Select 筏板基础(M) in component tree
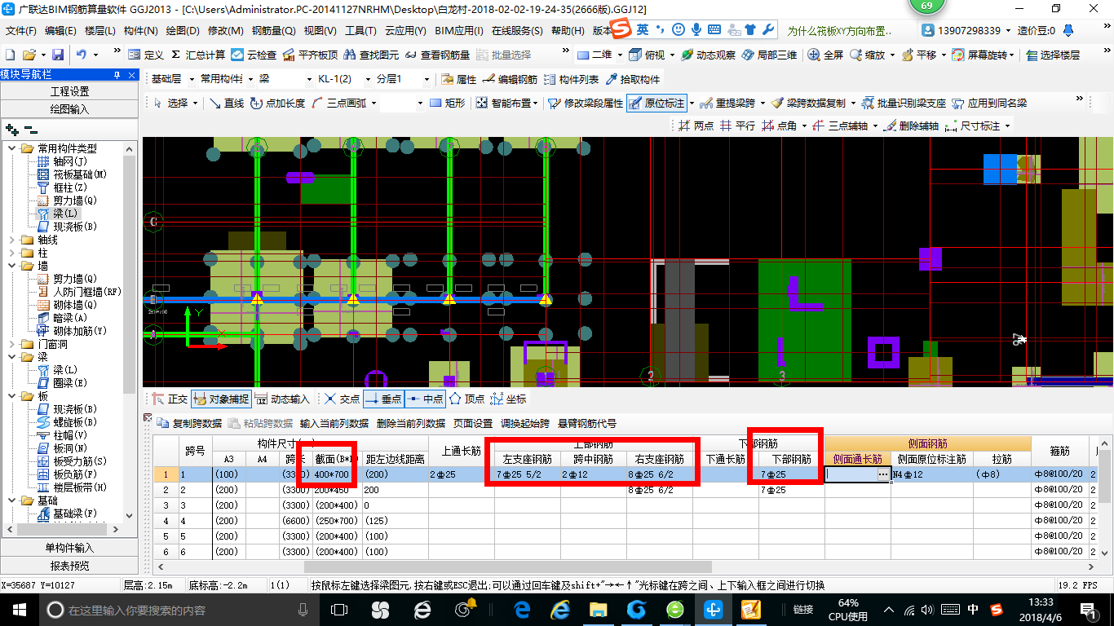This screenshot has width=1114, height=626. pyautogui.click(x=72, y=174)
